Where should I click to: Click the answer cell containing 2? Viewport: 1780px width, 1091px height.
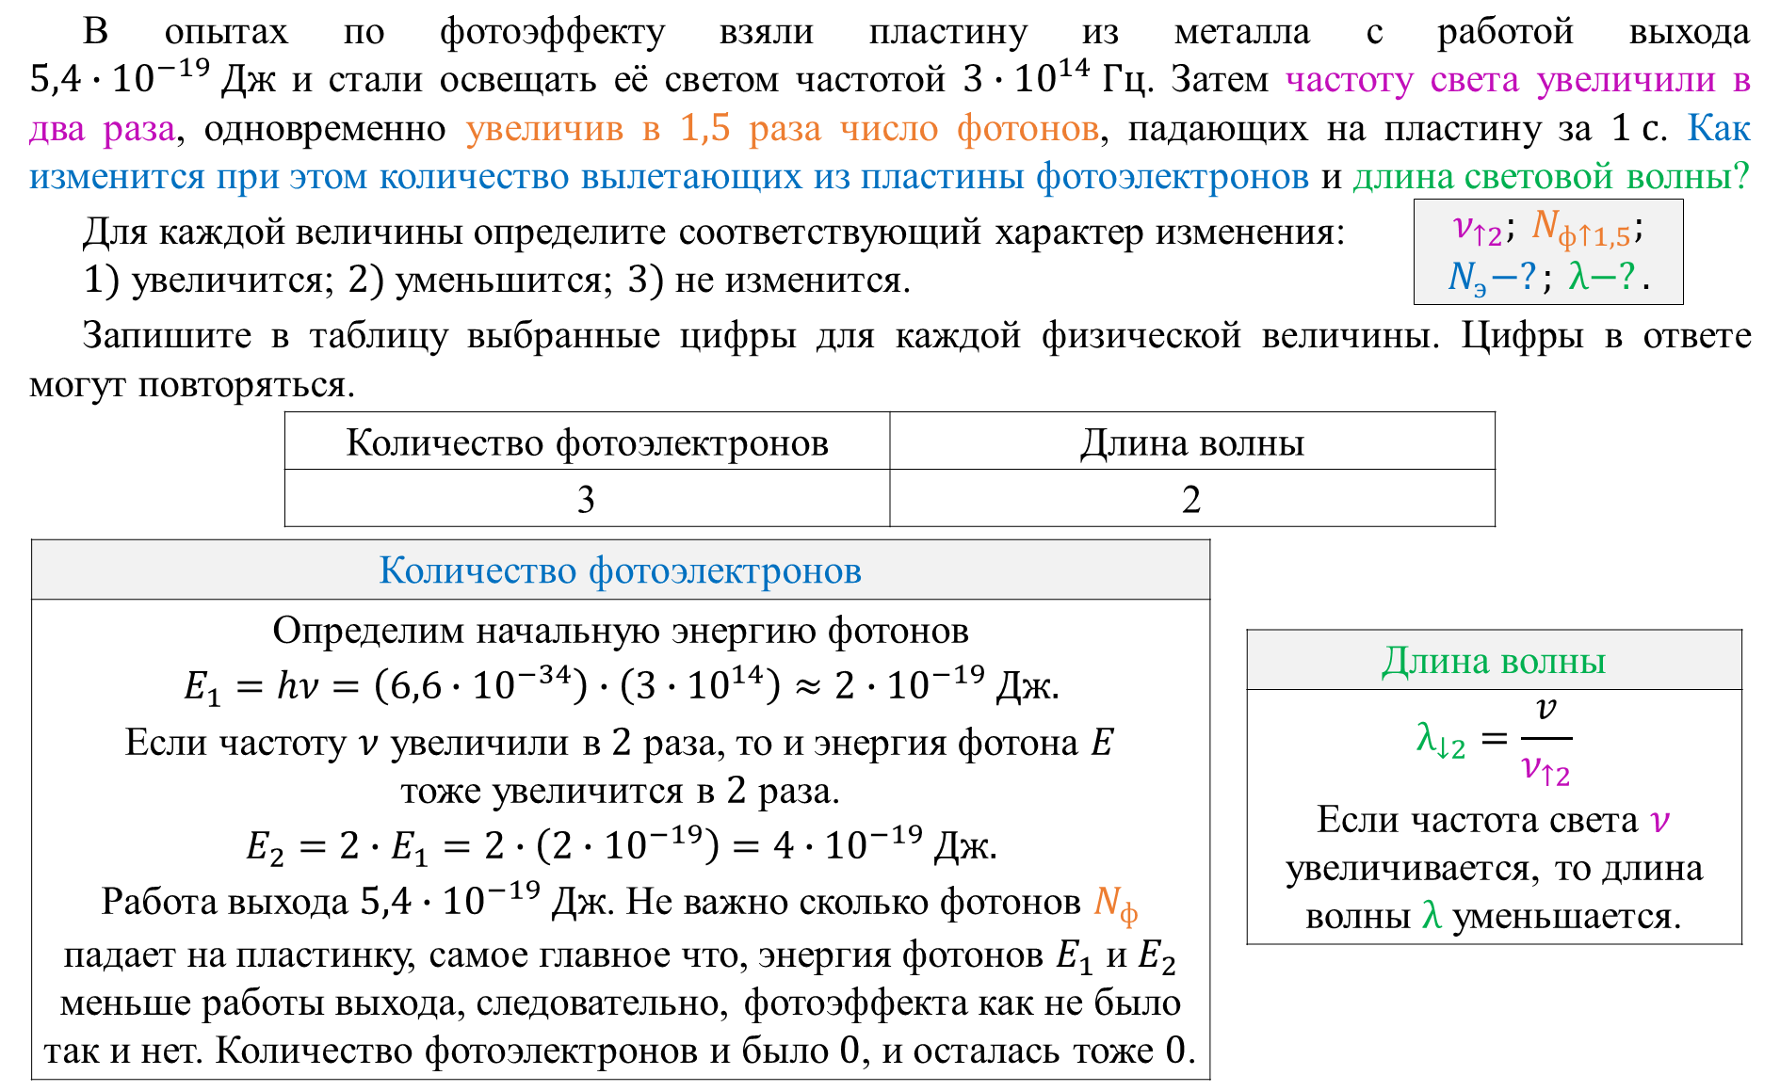1192,498
